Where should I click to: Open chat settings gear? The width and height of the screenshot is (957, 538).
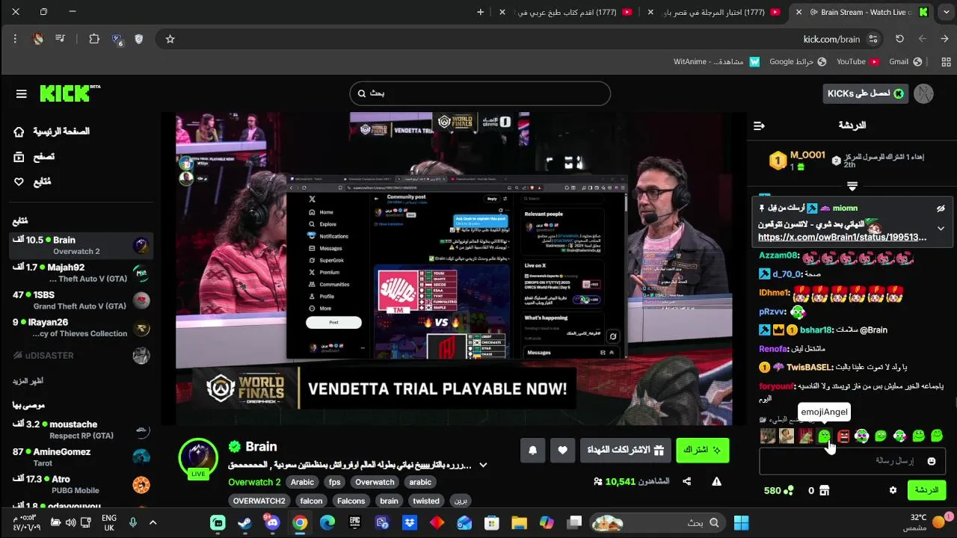pos(893,491)
